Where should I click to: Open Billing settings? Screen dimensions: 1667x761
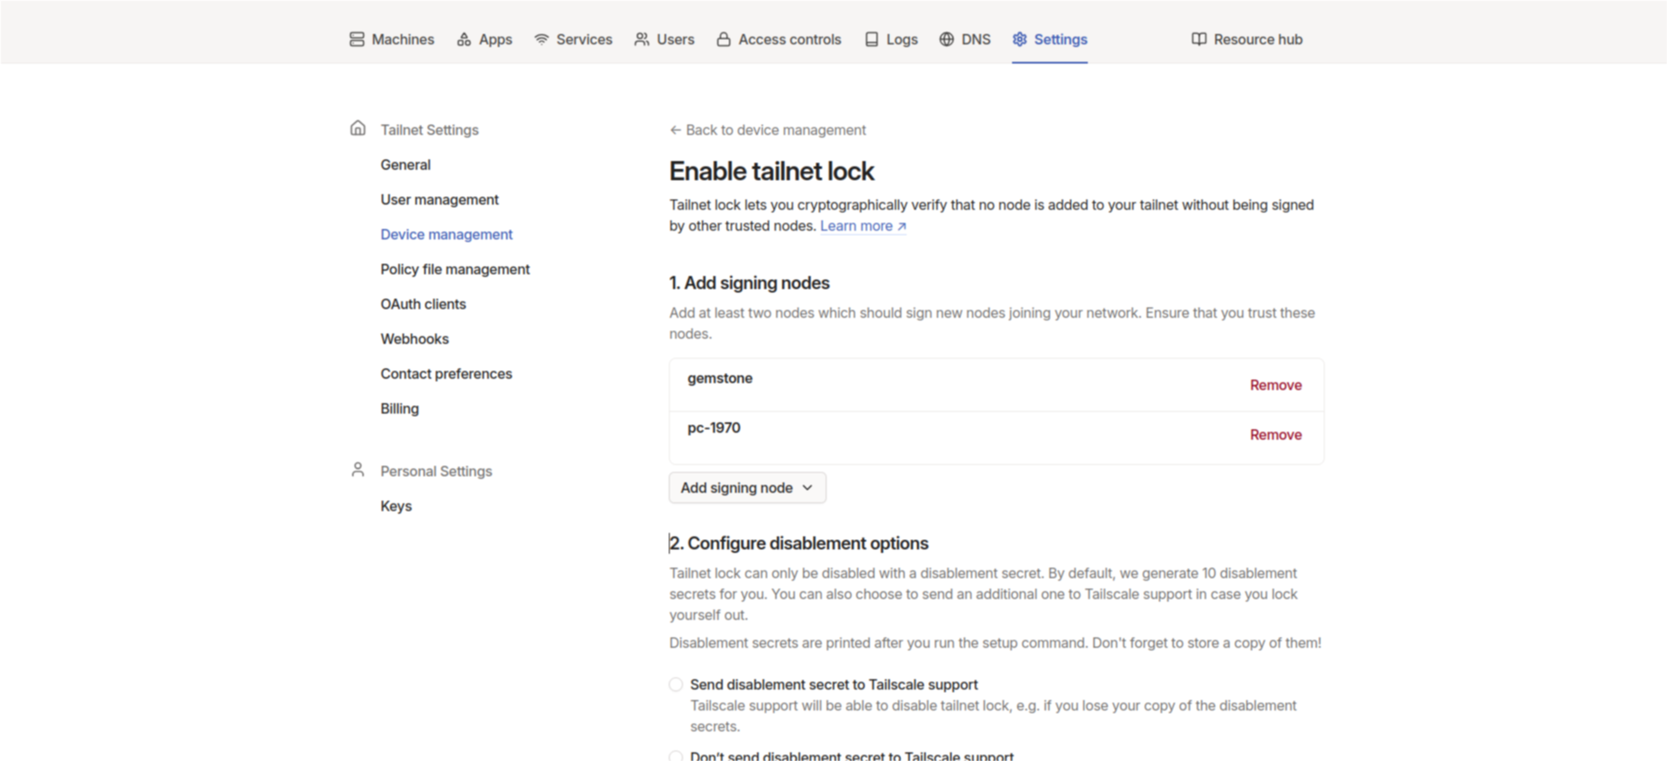(x=400, y=408)
